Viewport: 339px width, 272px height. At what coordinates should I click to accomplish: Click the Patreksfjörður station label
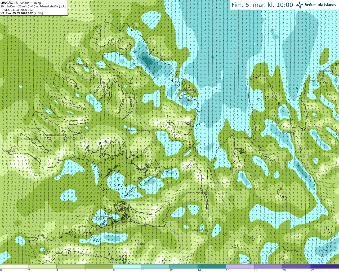pyautogui.click(x=31, y=139)
